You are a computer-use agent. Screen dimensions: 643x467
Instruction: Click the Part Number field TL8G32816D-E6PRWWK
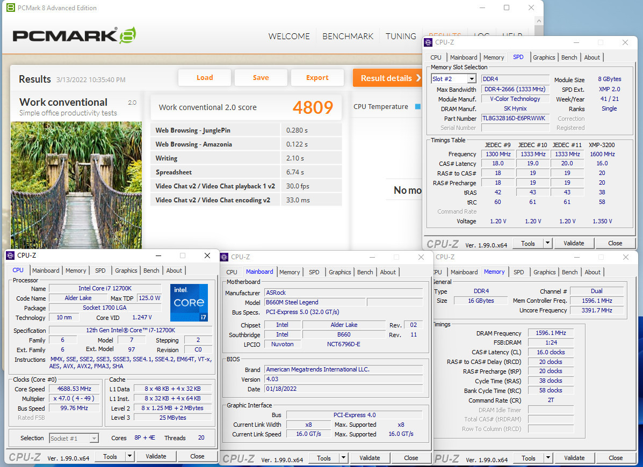515,119
